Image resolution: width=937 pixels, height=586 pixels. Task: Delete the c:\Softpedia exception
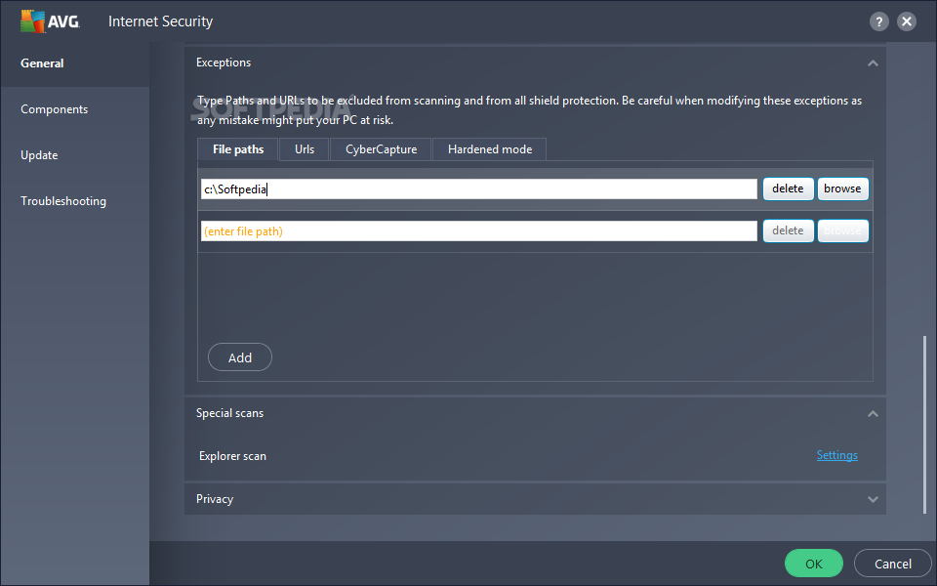(788, 188)
